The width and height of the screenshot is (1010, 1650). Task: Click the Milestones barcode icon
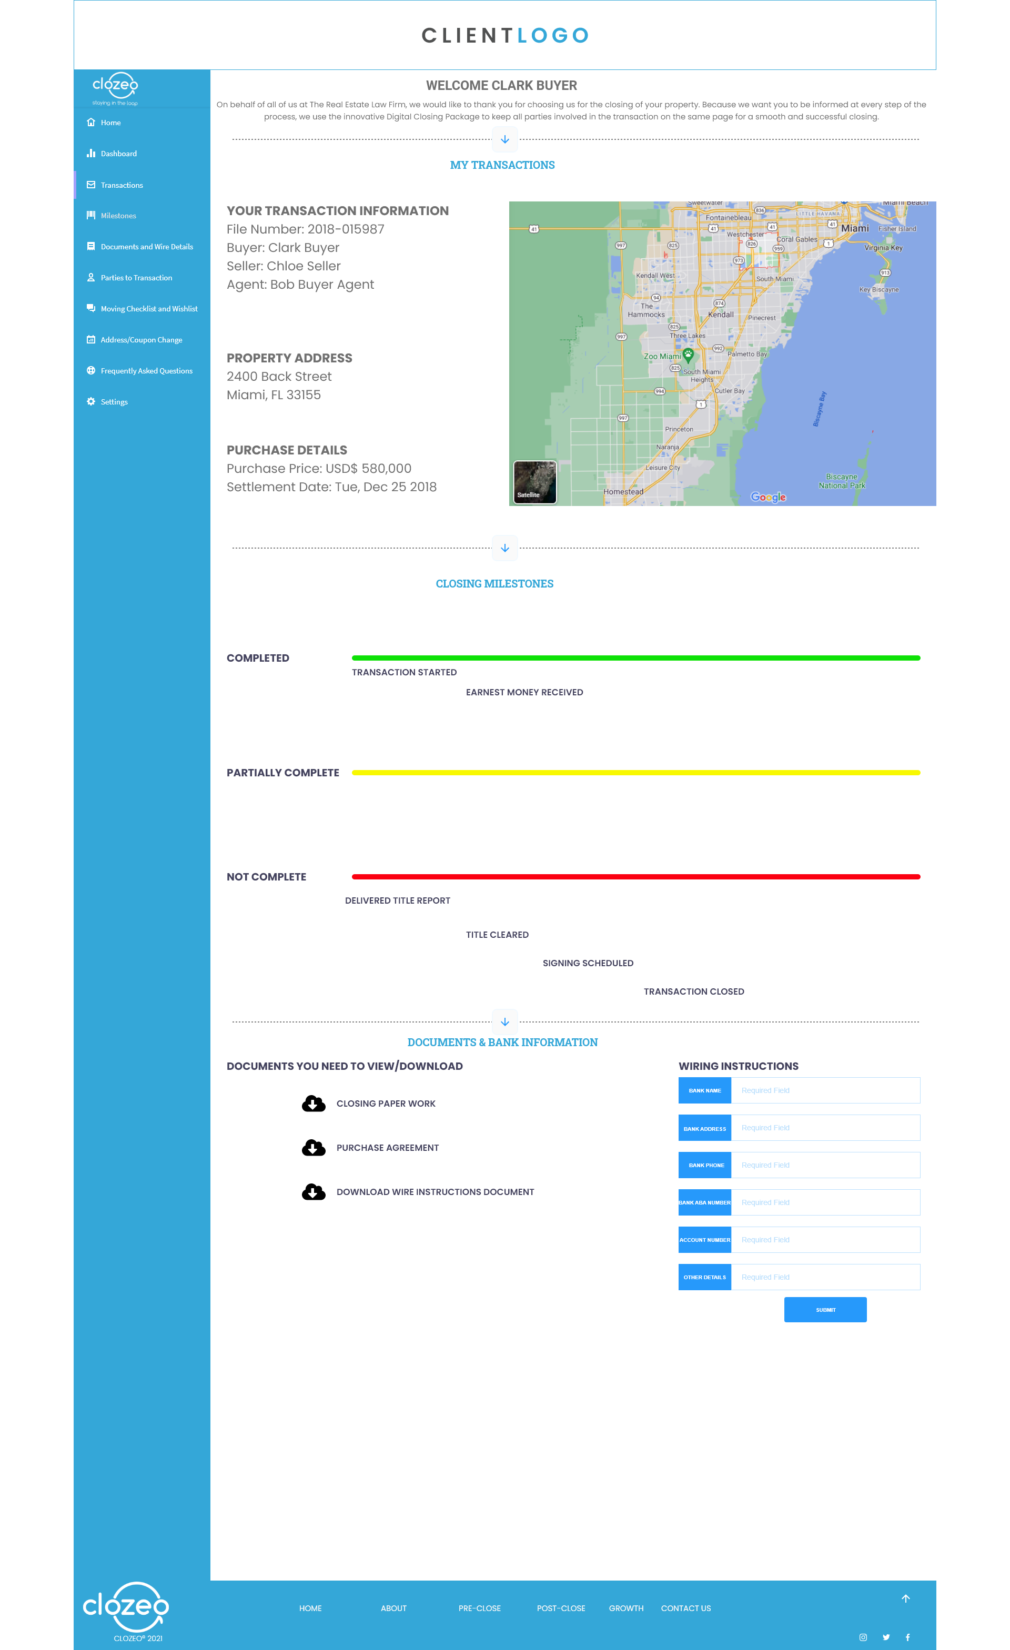coord(91,215)
